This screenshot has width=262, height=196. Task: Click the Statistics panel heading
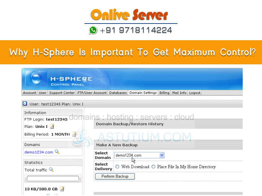tap(34, 162)
